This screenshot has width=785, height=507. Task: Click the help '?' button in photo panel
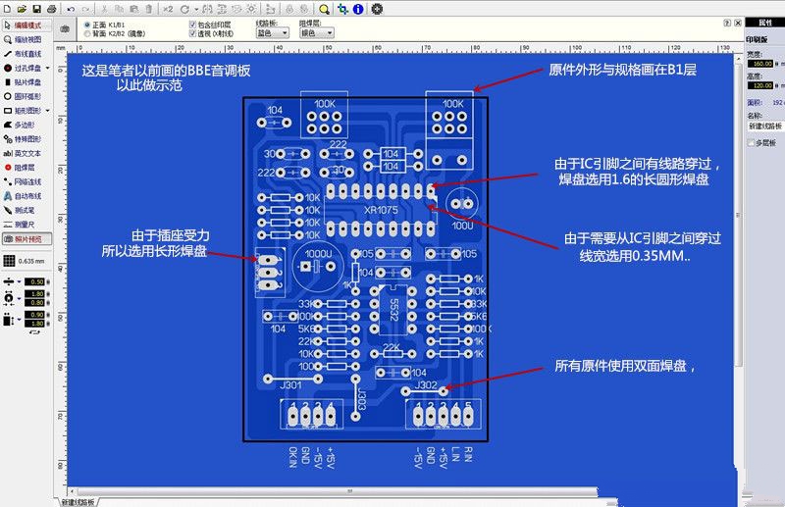(x=727, y=23)
